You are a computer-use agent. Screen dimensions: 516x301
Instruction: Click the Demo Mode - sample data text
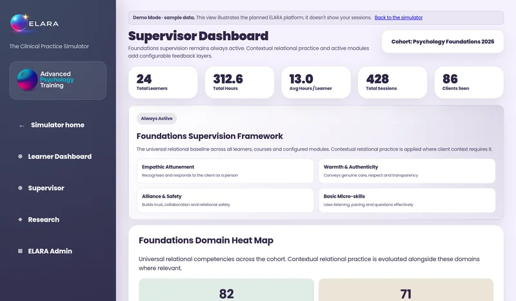pos(164,17)
